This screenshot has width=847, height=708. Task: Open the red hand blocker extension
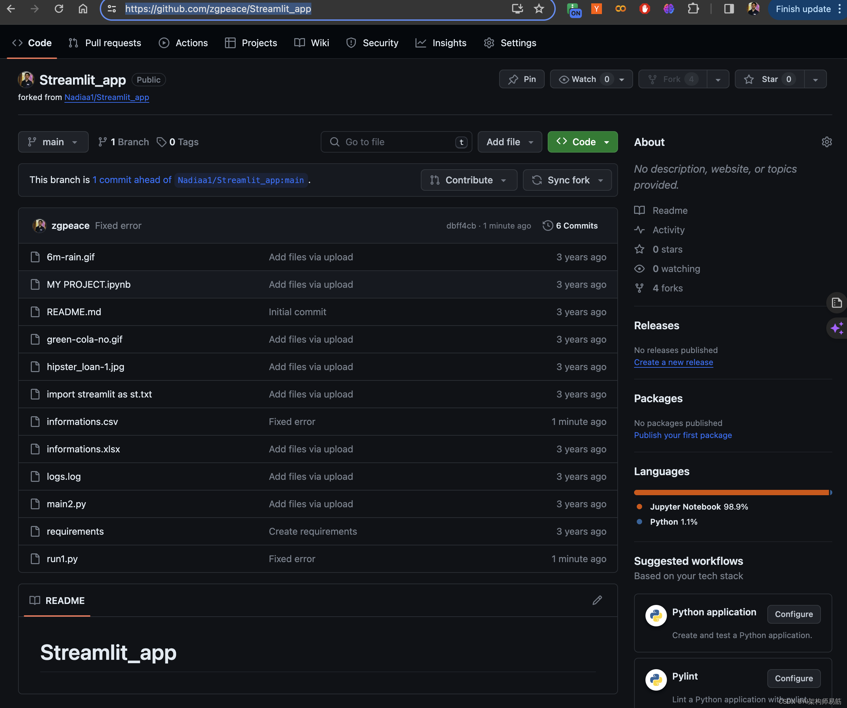coord(644,8)
